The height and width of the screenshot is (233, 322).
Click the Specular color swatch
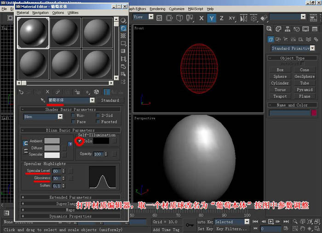(x=52, y=155)
